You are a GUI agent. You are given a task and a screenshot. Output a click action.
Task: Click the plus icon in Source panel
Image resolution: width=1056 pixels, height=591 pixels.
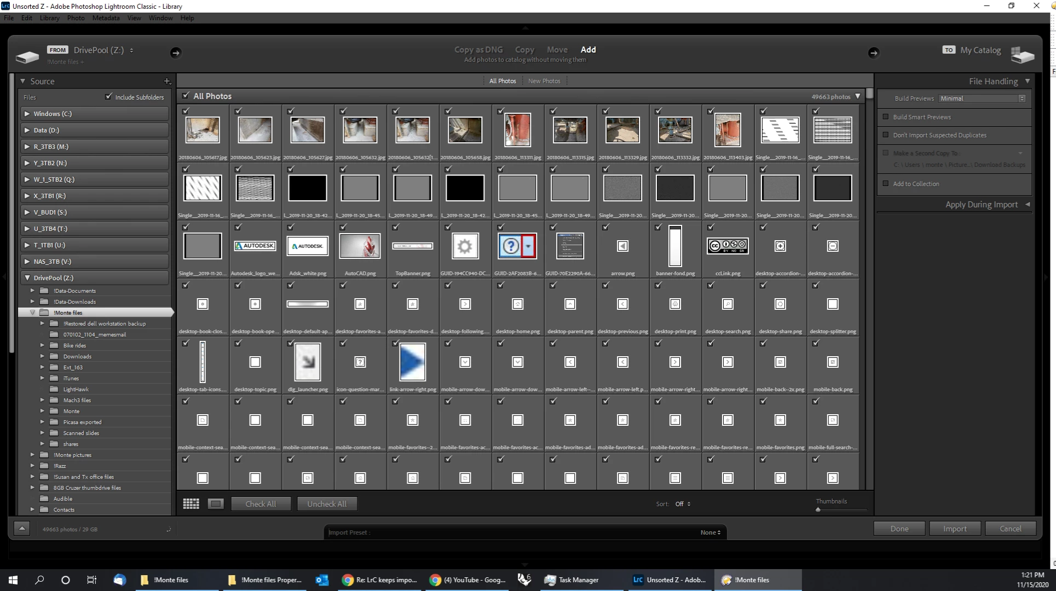click(167, 81)
